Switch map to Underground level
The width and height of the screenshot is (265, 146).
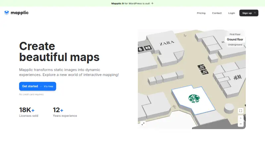(x=235, y=45)
